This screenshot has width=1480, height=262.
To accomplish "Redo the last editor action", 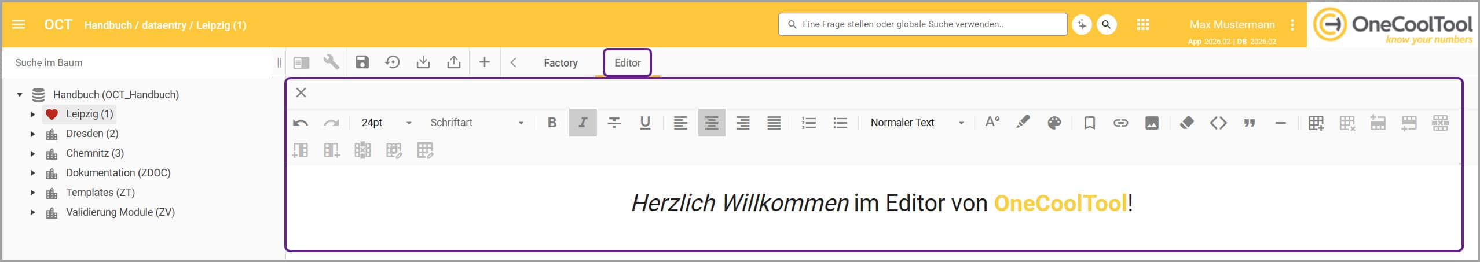I will pos(331,123).
